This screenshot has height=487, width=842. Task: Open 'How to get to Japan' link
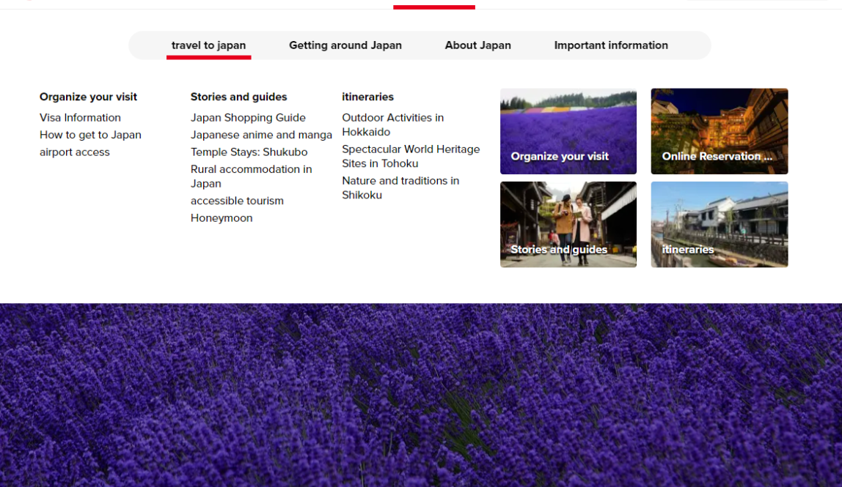point(90,135)
